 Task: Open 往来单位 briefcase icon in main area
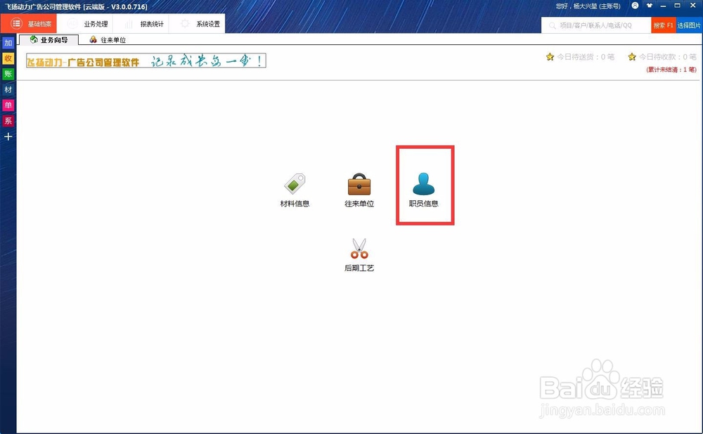tap(359, 185)
